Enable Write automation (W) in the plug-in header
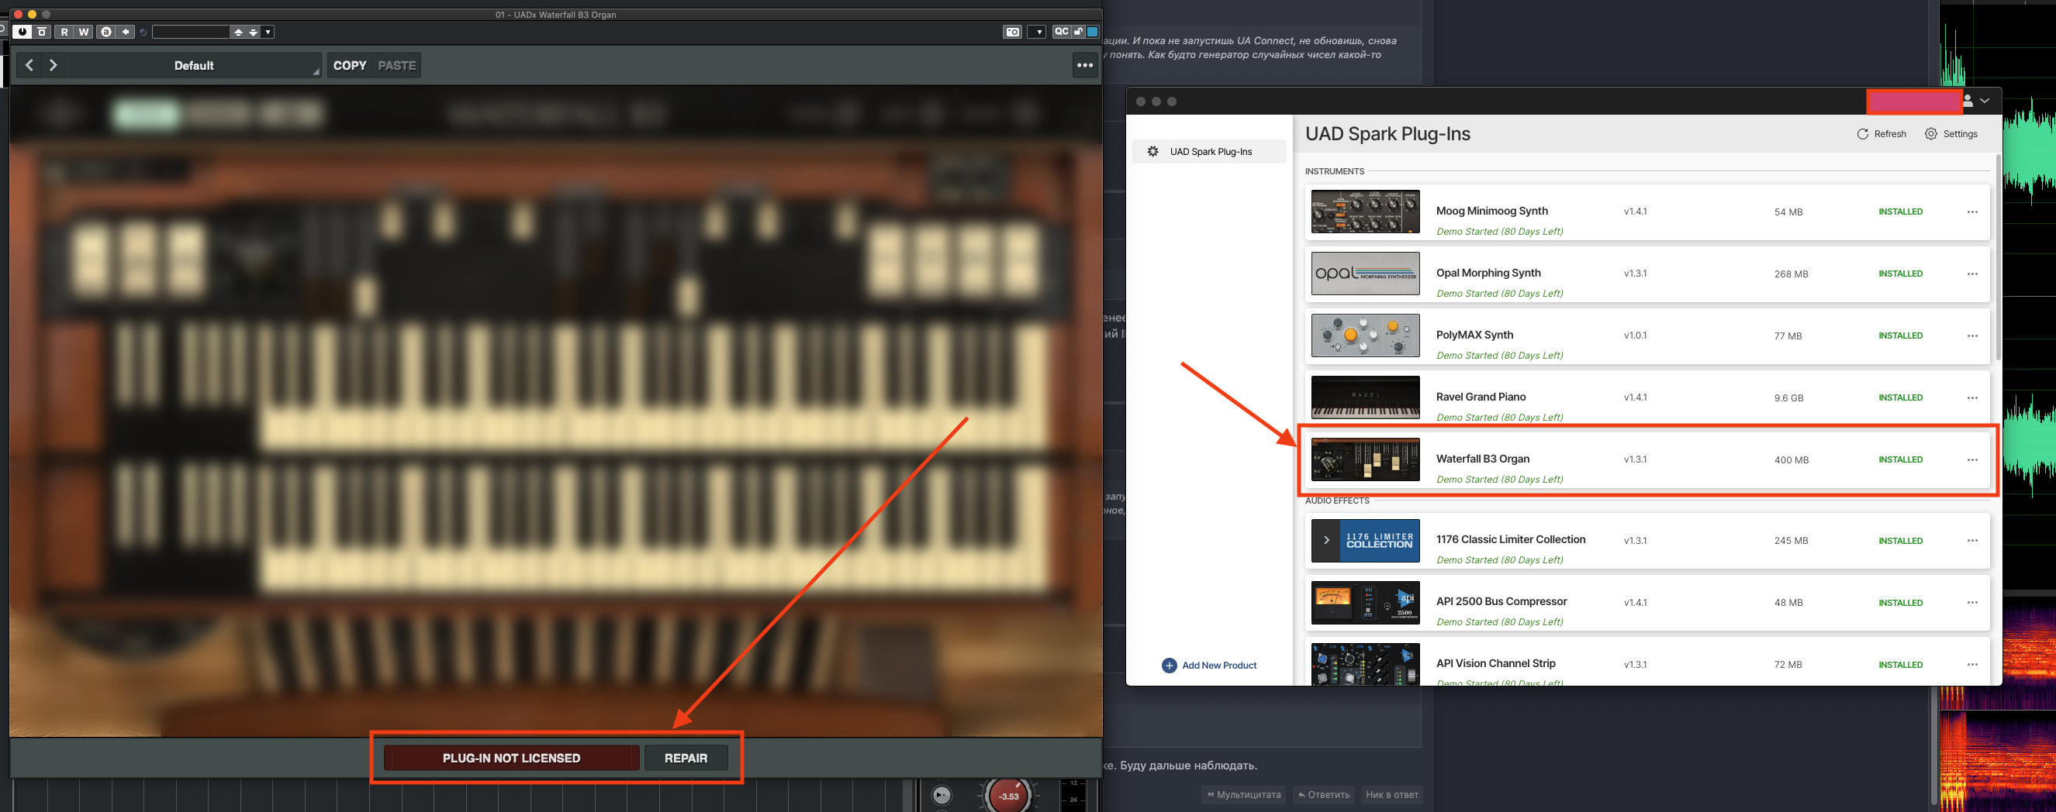Image resolution: width=2056 pixels, height=812 pixels. (83, 32)
